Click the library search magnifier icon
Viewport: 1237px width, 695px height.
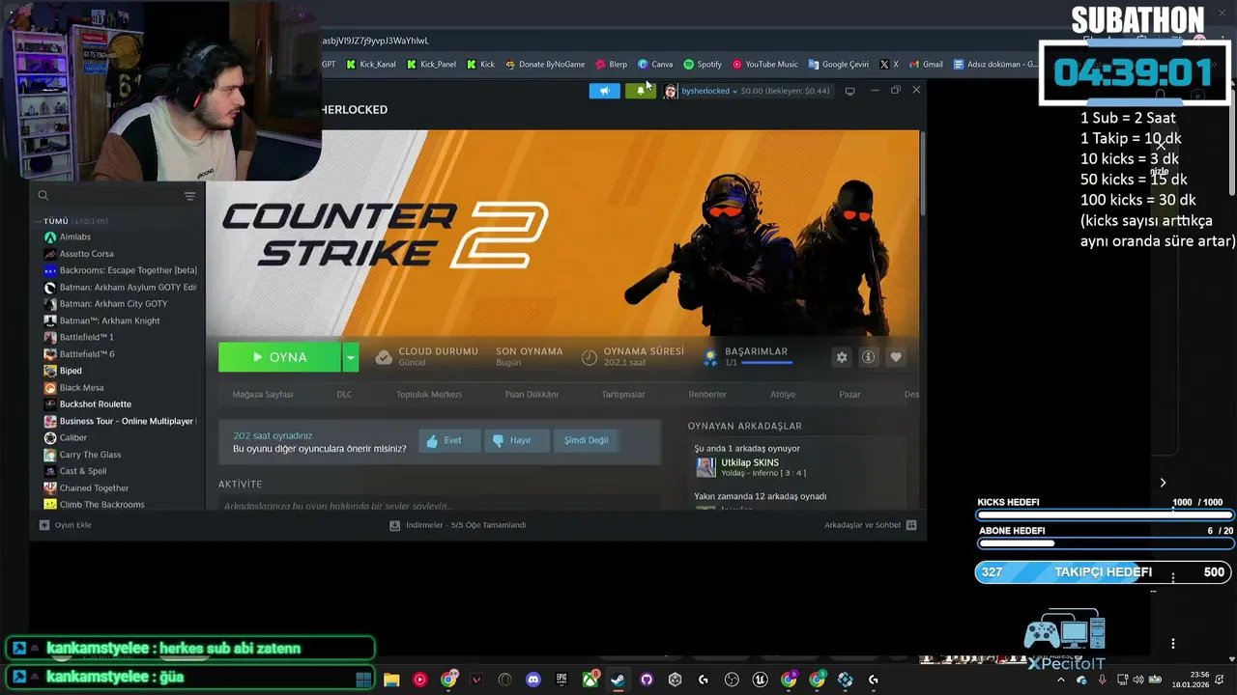pyautogui.click(x=43, y=196)
